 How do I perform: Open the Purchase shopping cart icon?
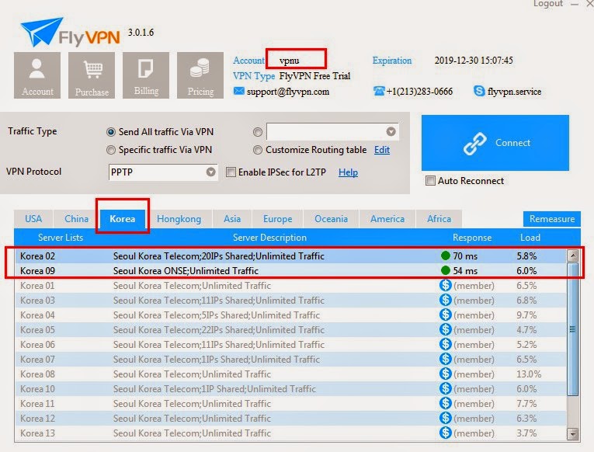(x=92, y=75)
